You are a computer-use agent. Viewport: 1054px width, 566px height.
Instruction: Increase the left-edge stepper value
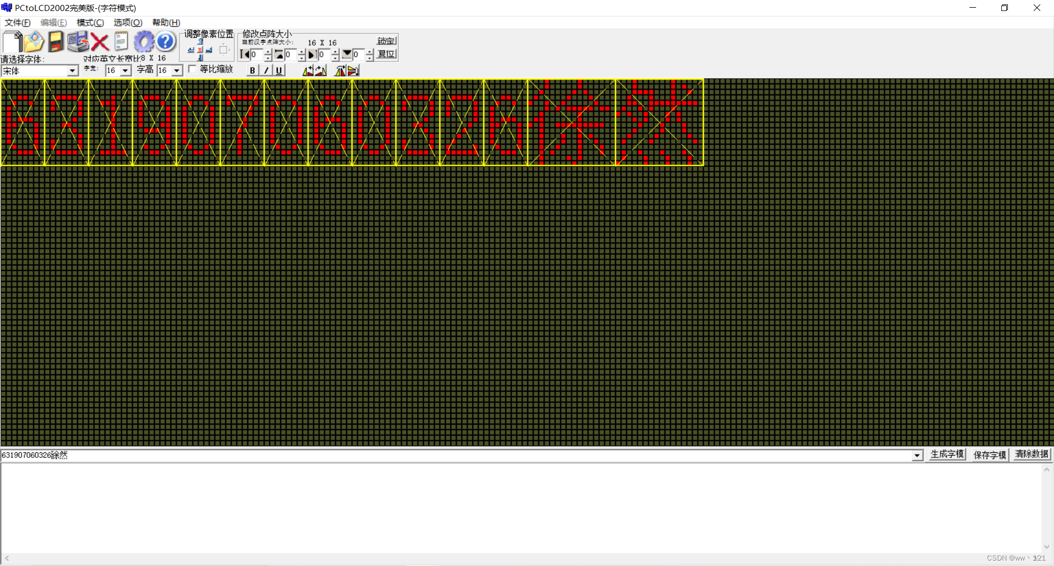click(x=268, y=52)
